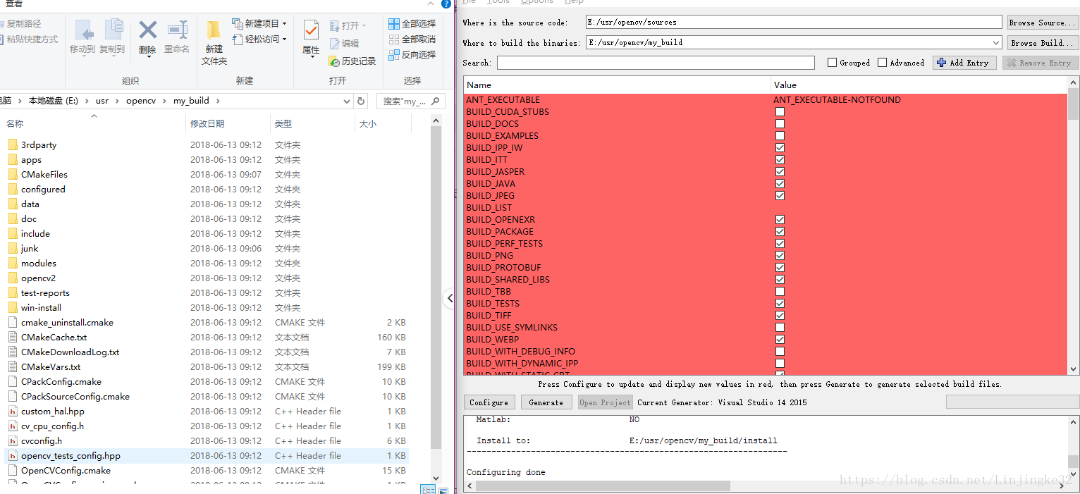Viewport: 1080px width, 494px height.
Task: Enable BUILD_DOCS checkbox
Action: tap(780, 123)
